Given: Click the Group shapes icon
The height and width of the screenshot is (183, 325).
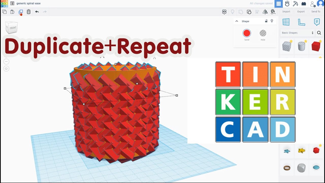Looking at the screenshot, I should click(240, 12).
